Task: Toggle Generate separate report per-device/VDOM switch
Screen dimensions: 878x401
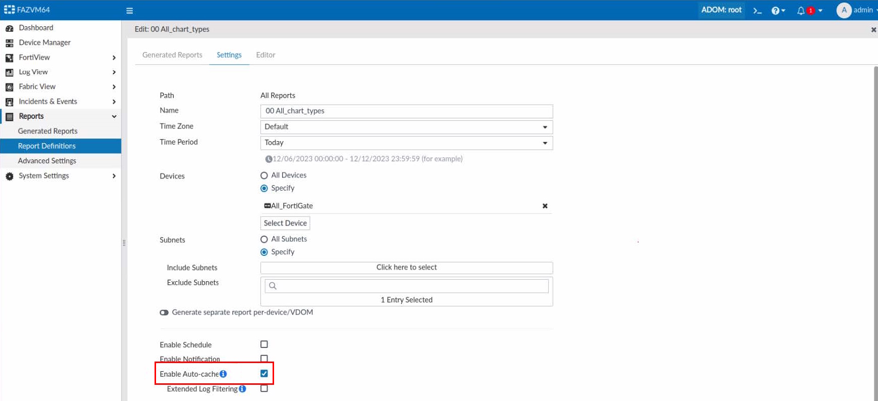Action: point(164,313)
